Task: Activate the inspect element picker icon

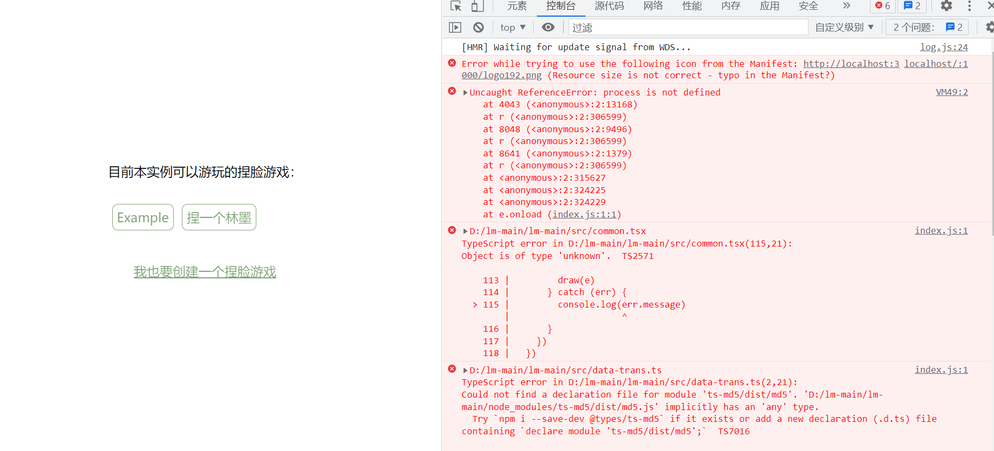Action: pos(456,6)
